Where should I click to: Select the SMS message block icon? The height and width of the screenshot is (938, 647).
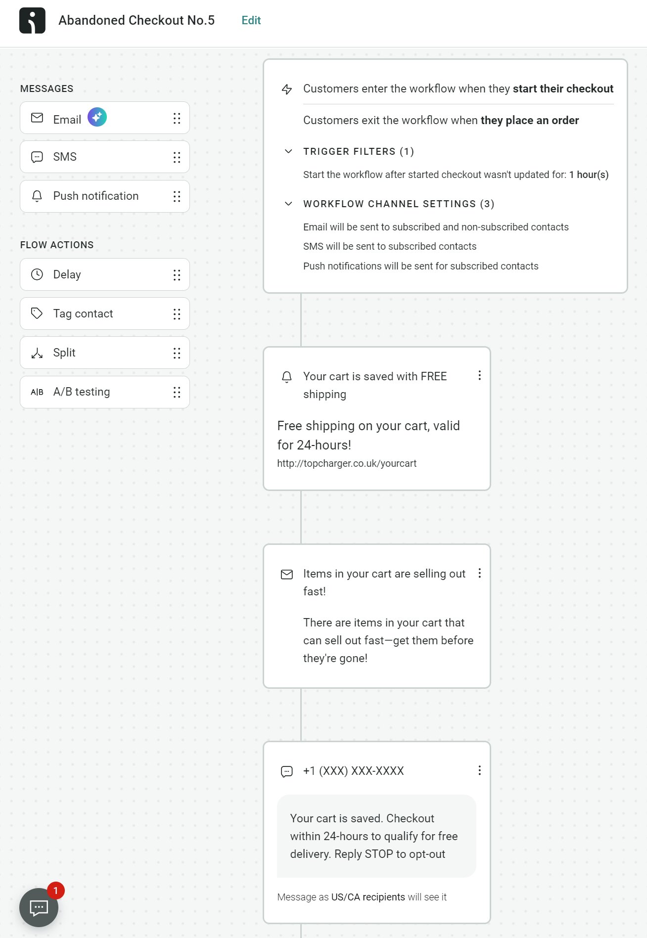pyautogui.click(x=37, y=157)
